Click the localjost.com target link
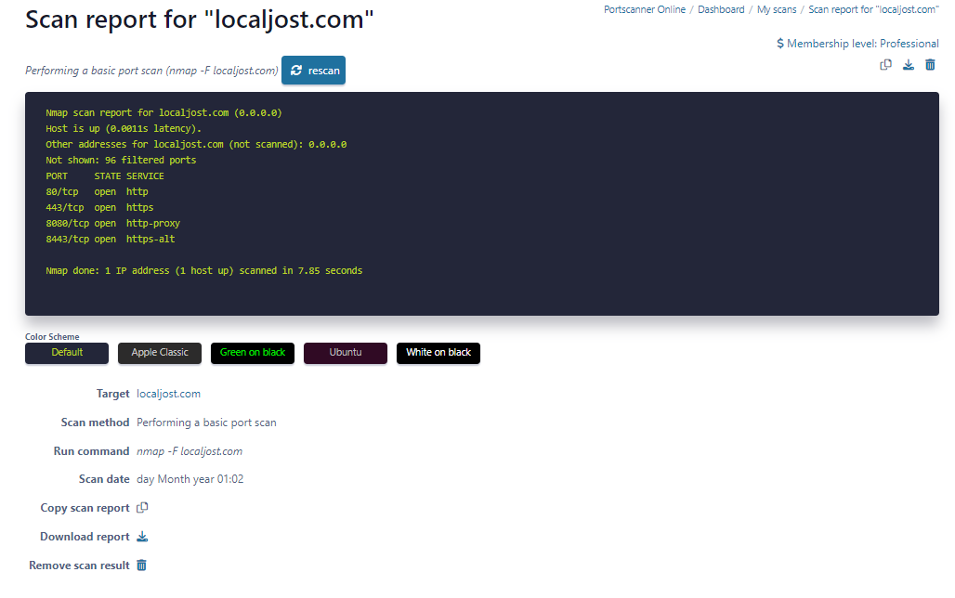This screenshot has width=955, height=598. 168,393
